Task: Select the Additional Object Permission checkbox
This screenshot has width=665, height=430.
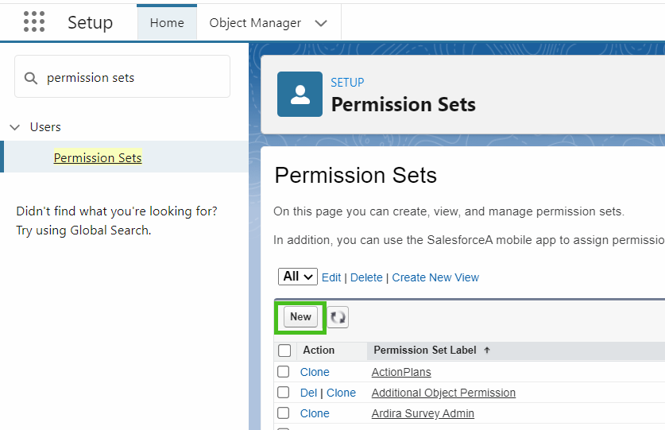Action: click(x=284, y=393)
